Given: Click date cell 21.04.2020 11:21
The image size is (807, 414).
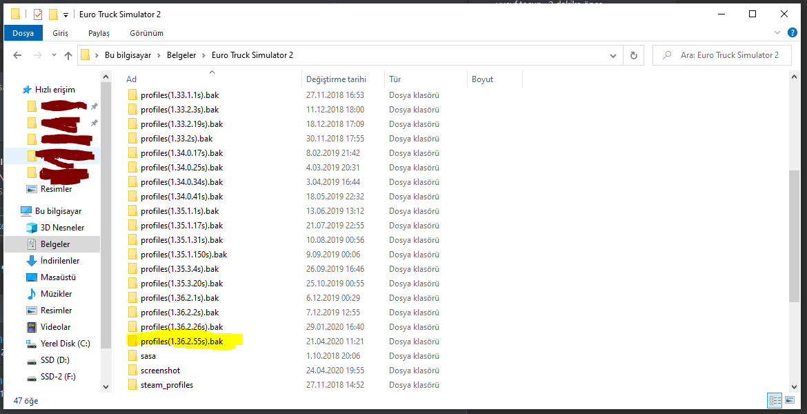Looking at the screenshot, I should click(x=335, y=342).
